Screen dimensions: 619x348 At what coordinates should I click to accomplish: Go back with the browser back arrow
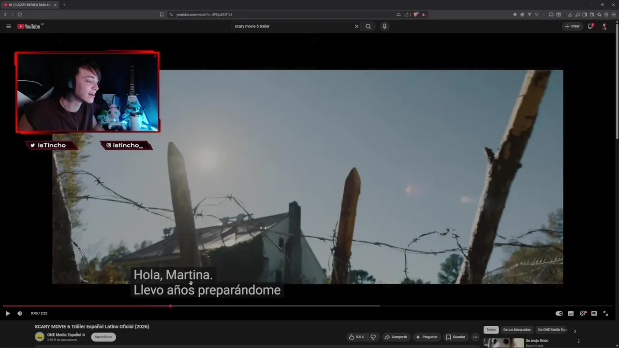click(5, 14)
